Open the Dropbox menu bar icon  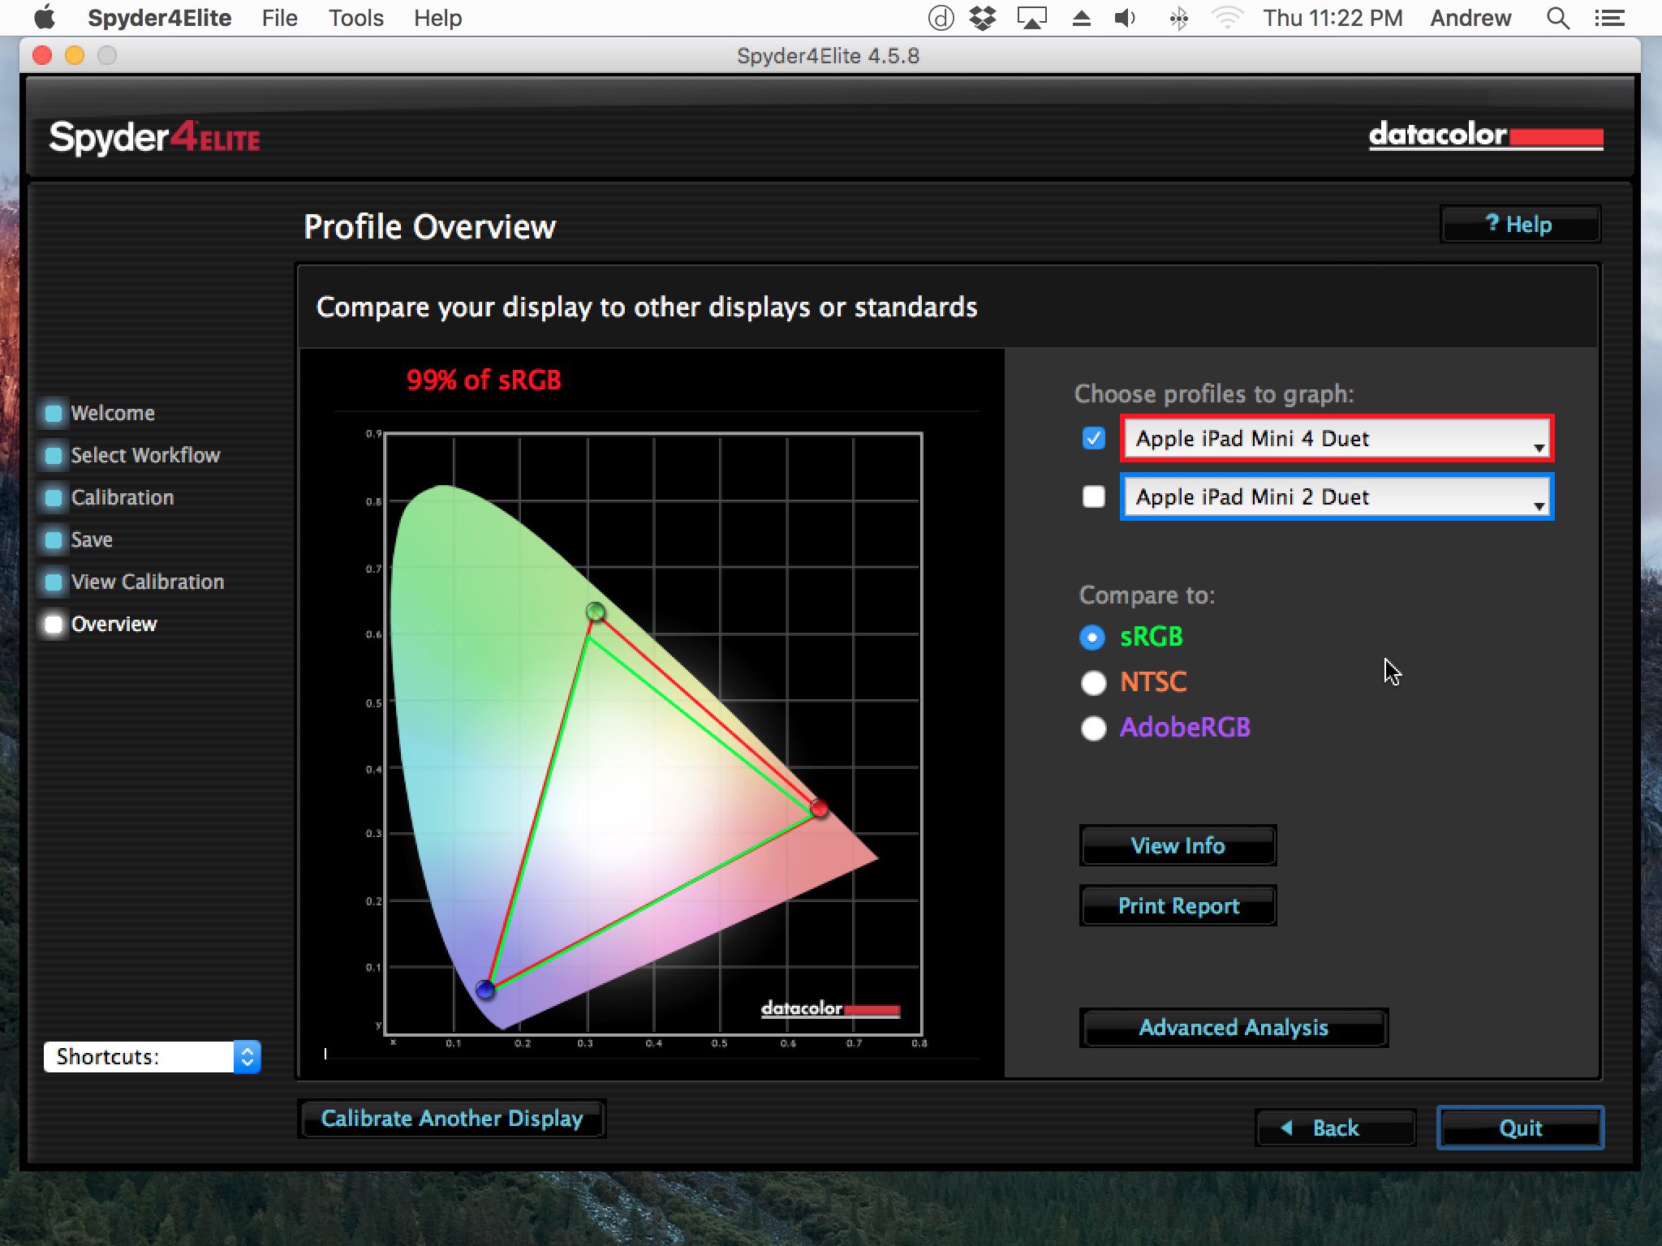[x=983, y=18]
